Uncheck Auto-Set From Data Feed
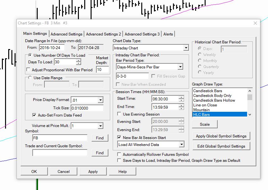268x190 pixels. tap(34, 115)
